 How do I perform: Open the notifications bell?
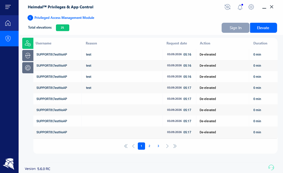coord(240,7)
